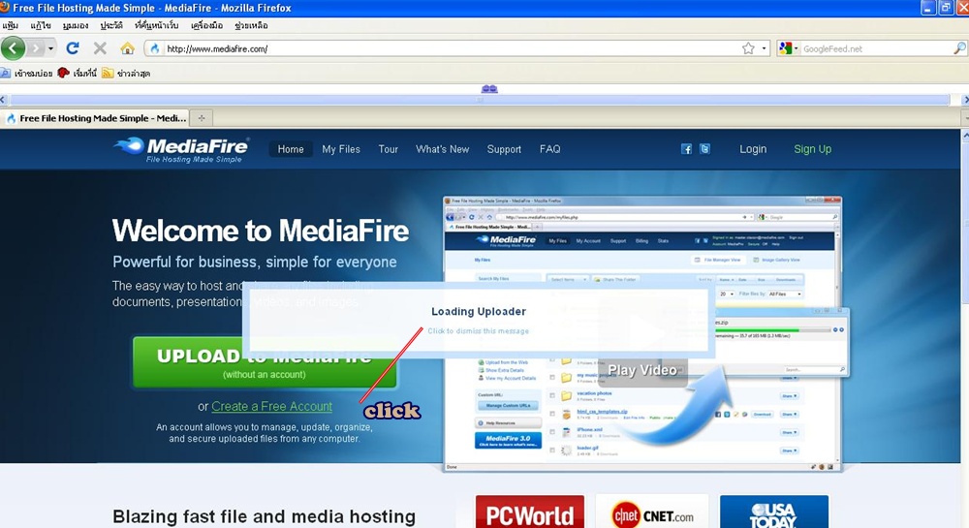Open What's New nav link
Viewport: 969px width, 528px height.
pos(443,149)
